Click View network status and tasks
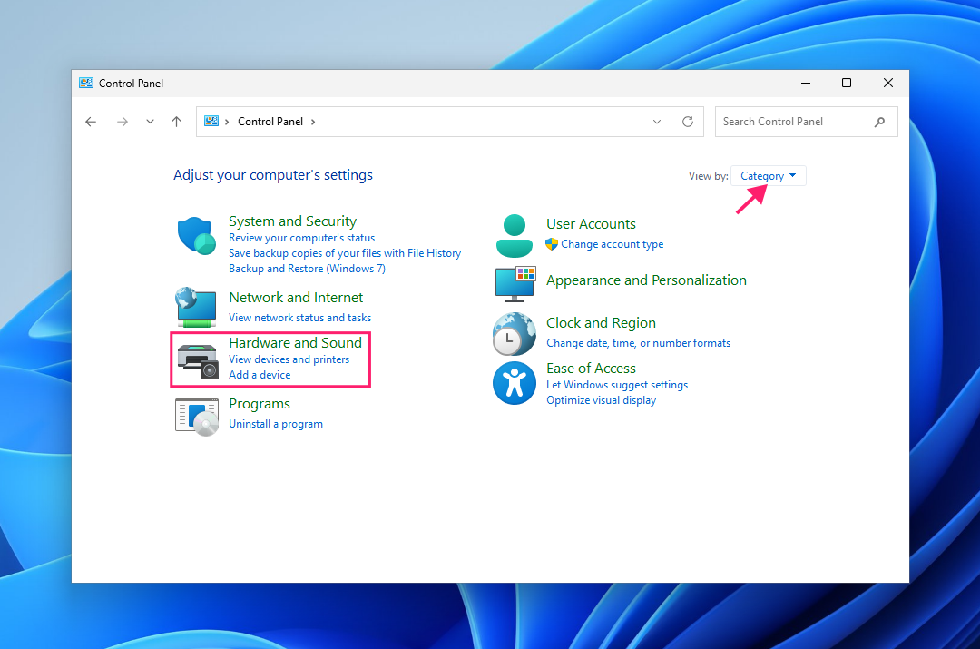Image resolution: width=980 pixels, height=649 pixels. pos(300,317)
